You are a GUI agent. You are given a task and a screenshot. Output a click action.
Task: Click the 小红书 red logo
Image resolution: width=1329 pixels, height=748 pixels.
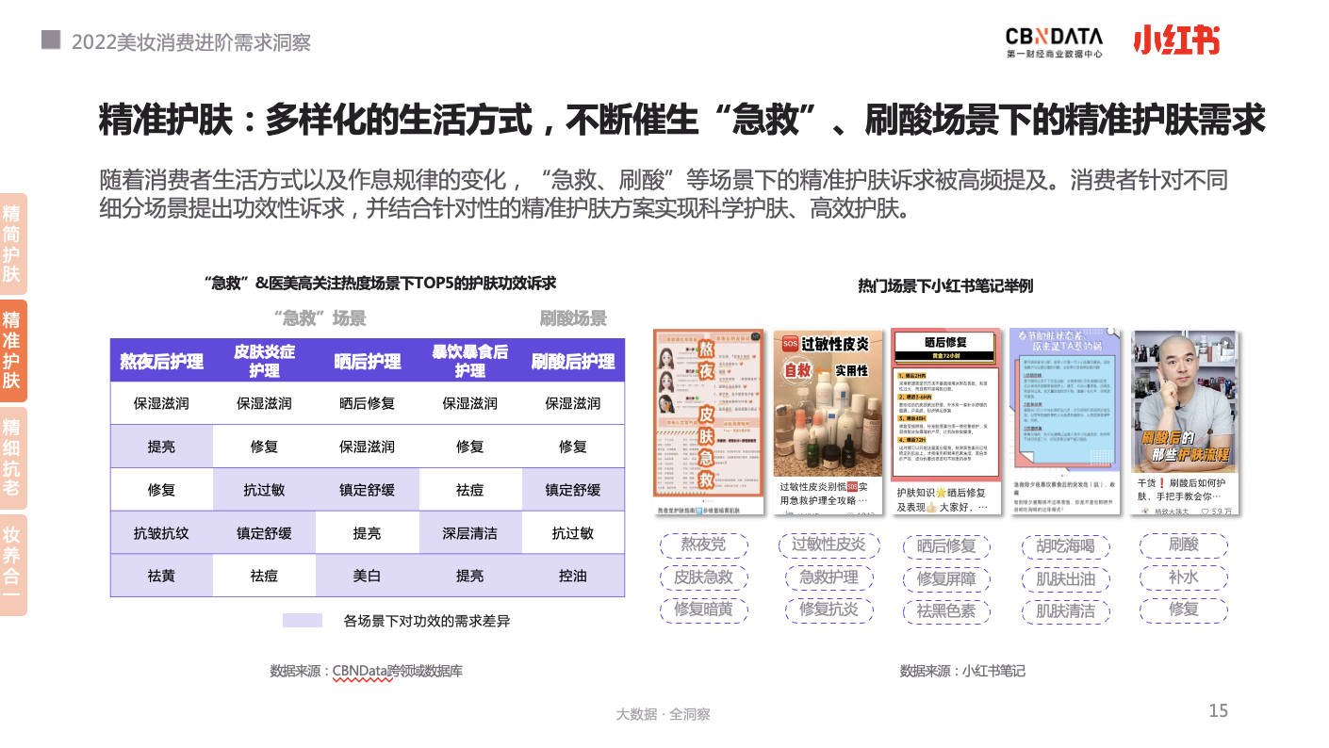pyautogui.click(x=1176, y=41)
